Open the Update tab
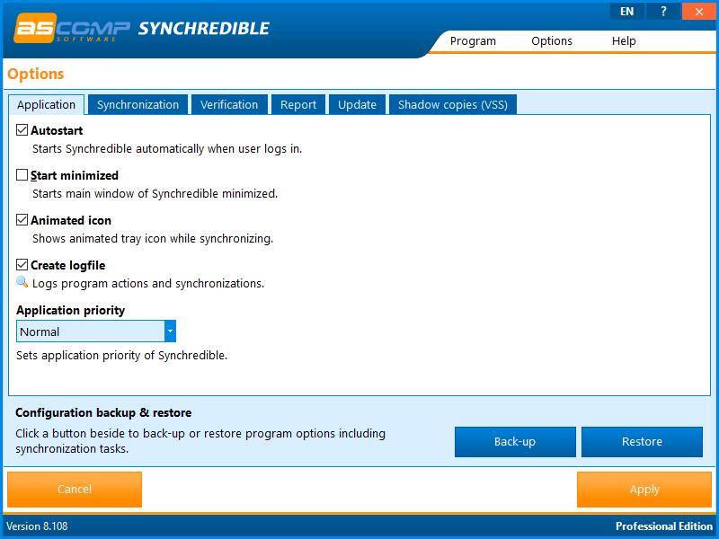Image resolution: width=719 pixels, height=539 pixels. click(x=357, y=104)
